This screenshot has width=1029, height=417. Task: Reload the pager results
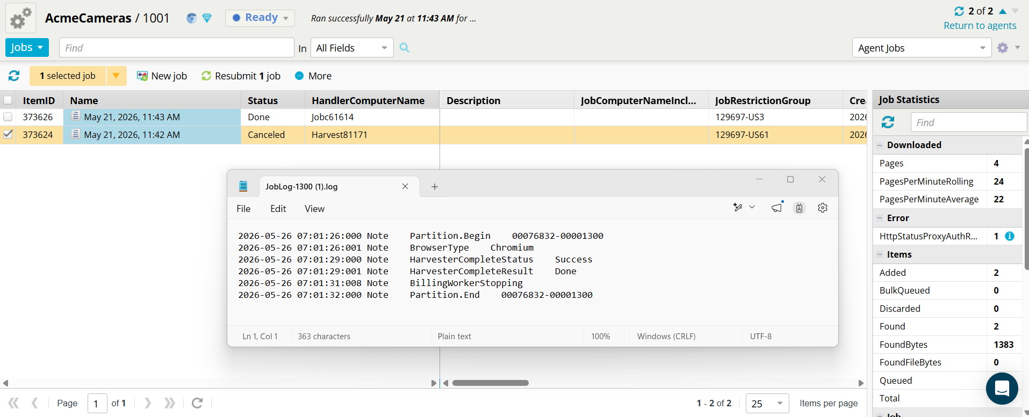pos(197,403)
